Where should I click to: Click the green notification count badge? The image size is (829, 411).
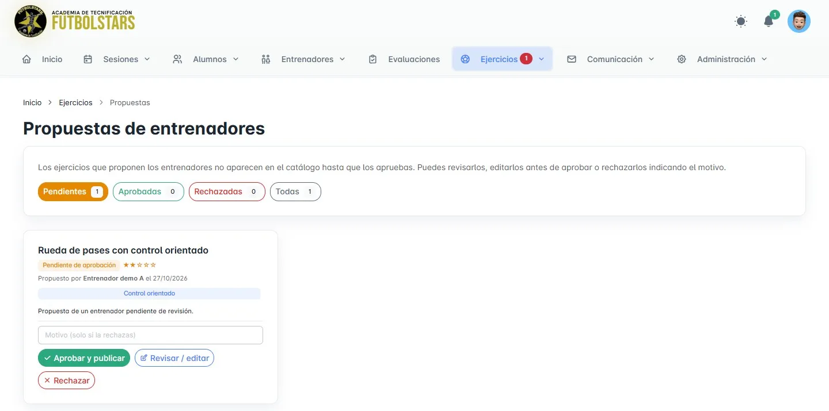click(775, 14)
